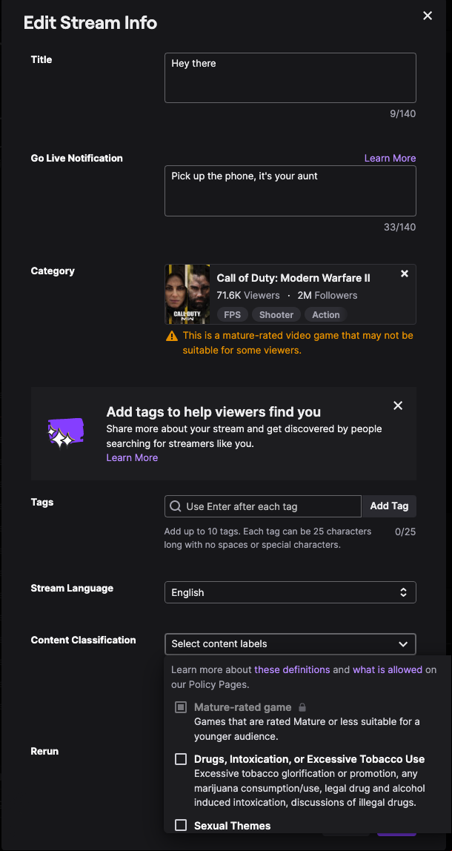Check the Sexual Themes label
Image resolution: width=452 pixels, height=851 pixels.
[181, 826]
